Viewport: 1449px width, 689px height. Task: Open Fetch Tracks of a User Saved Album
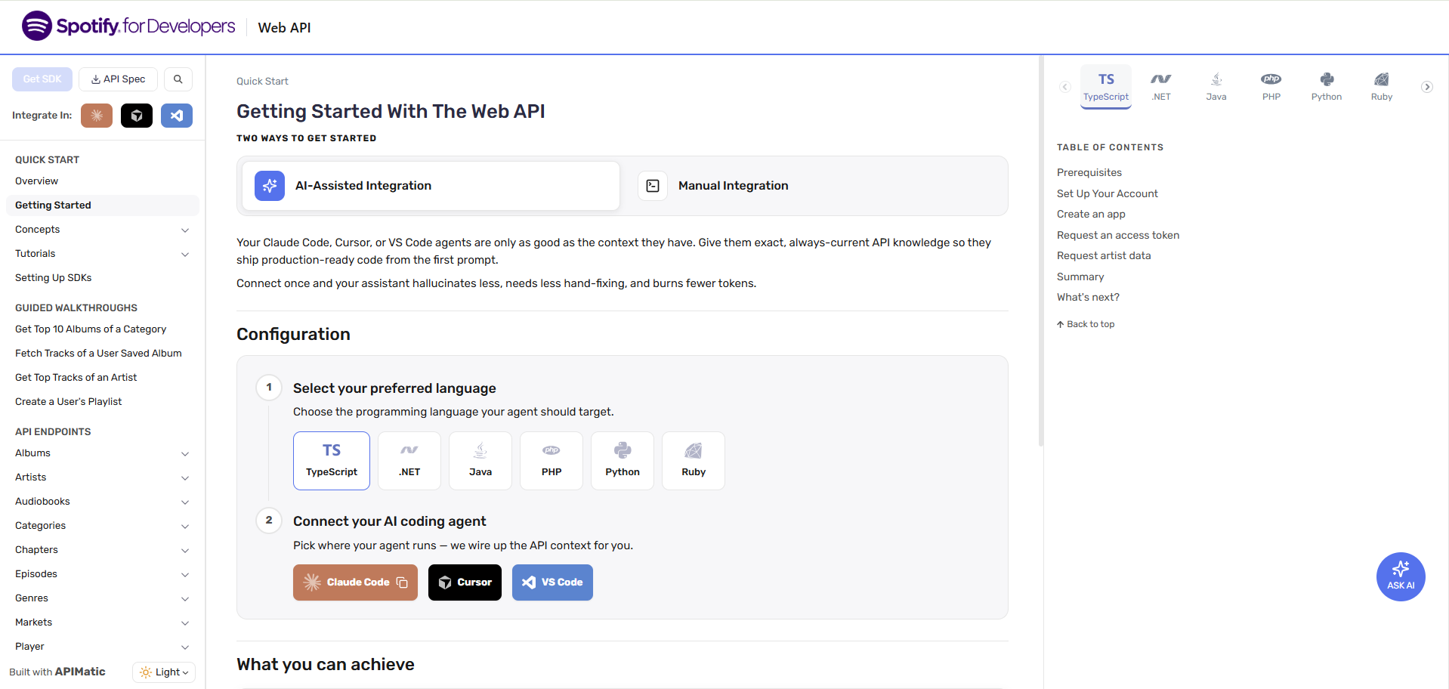click(x=98, y=354)
